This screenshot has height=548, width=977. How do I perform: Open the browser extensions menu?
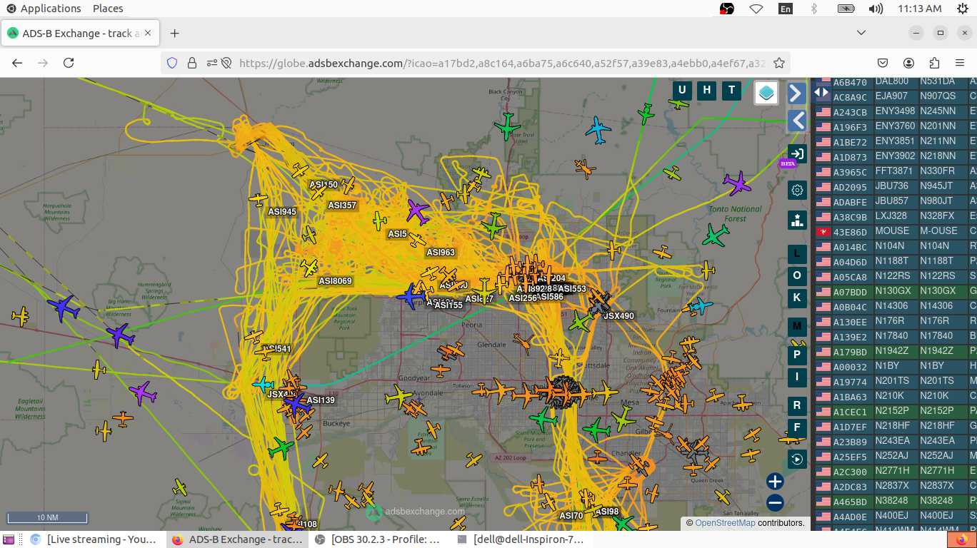click(x=934, y=63)
